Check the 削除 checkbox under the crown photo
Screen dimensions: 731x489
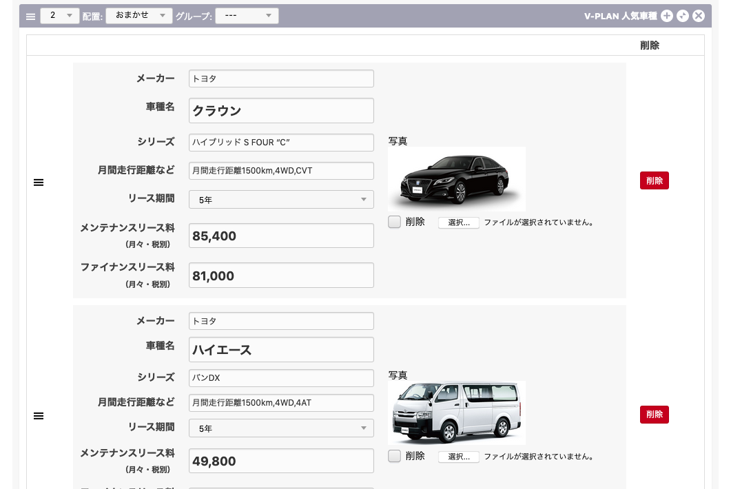394,222
